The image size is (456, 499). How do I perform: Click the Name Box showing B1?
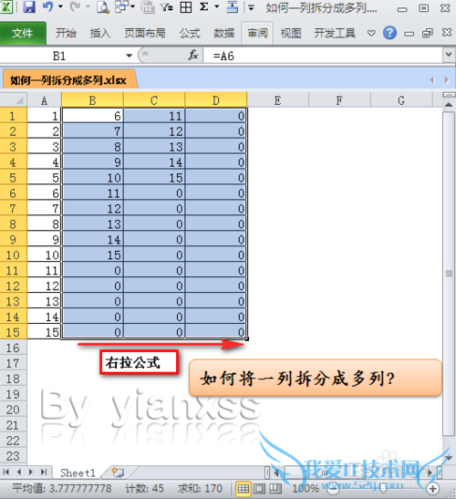pyautogui.click(x=60, y=56)
